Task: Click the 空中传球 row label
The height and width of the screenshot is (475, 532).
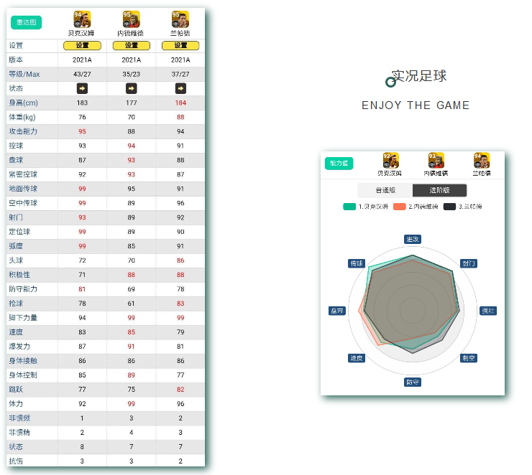Action: (x=23, y=203)
